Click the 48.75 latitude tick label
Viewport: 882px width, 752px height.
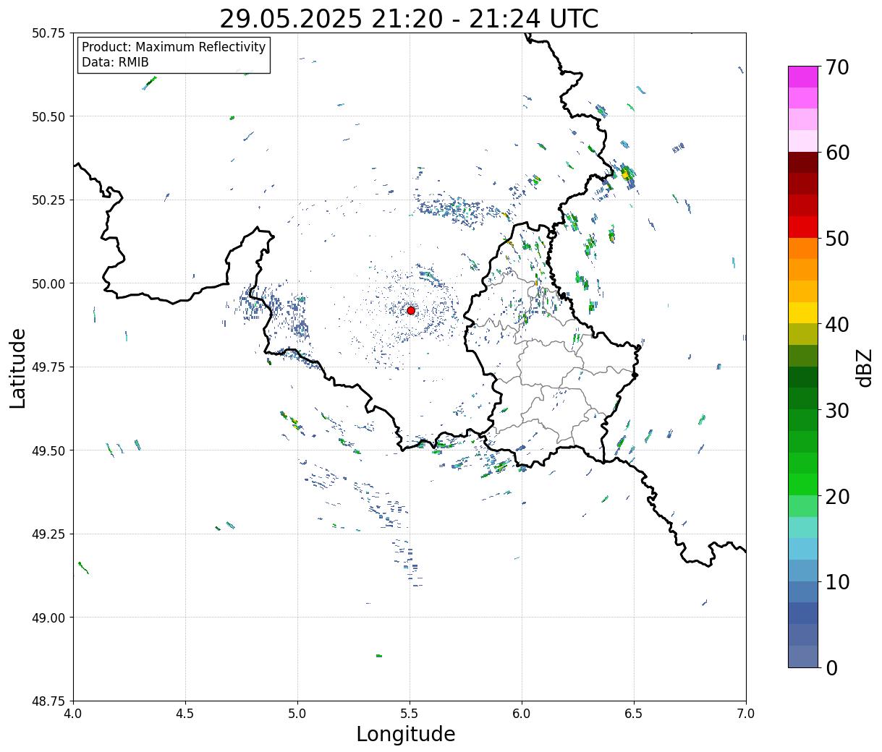(48, 701)
